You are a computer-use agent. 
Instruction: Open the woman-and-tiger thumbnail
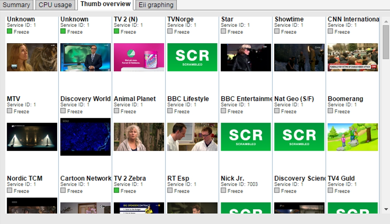(32, 57)
